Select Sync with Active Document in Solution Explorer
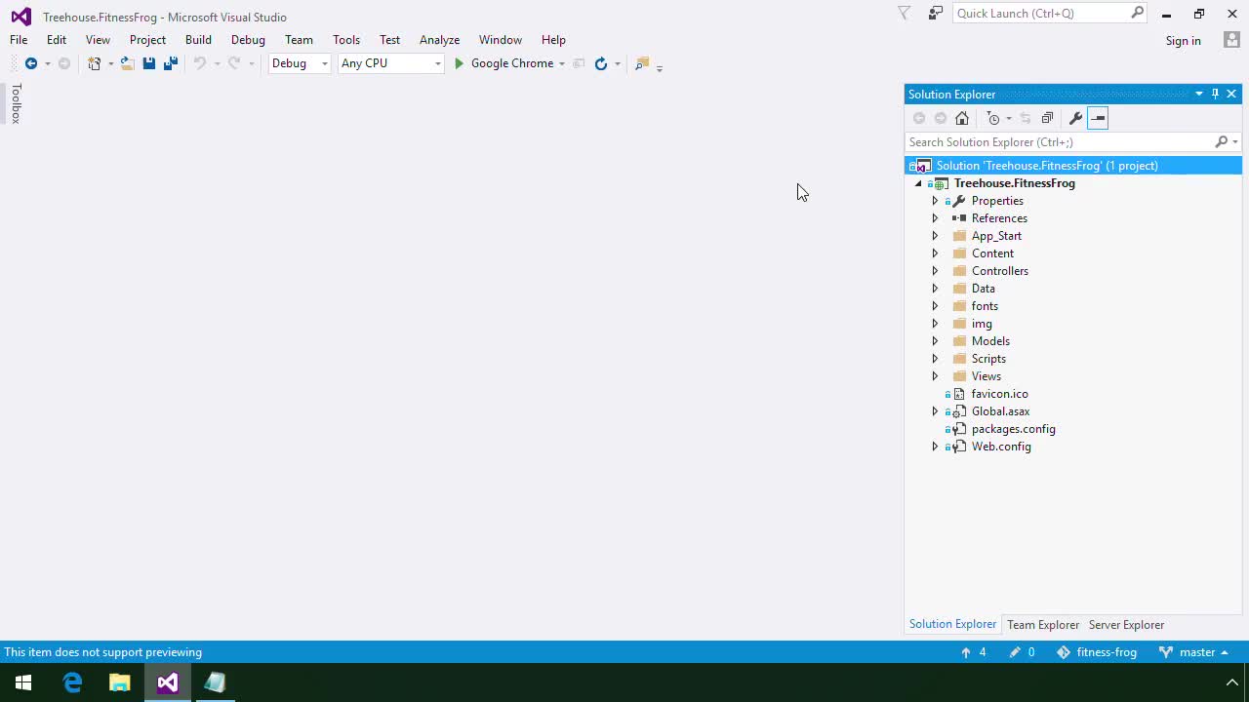Viewport: 1249px width, 702px height. tap(1025, 118)
